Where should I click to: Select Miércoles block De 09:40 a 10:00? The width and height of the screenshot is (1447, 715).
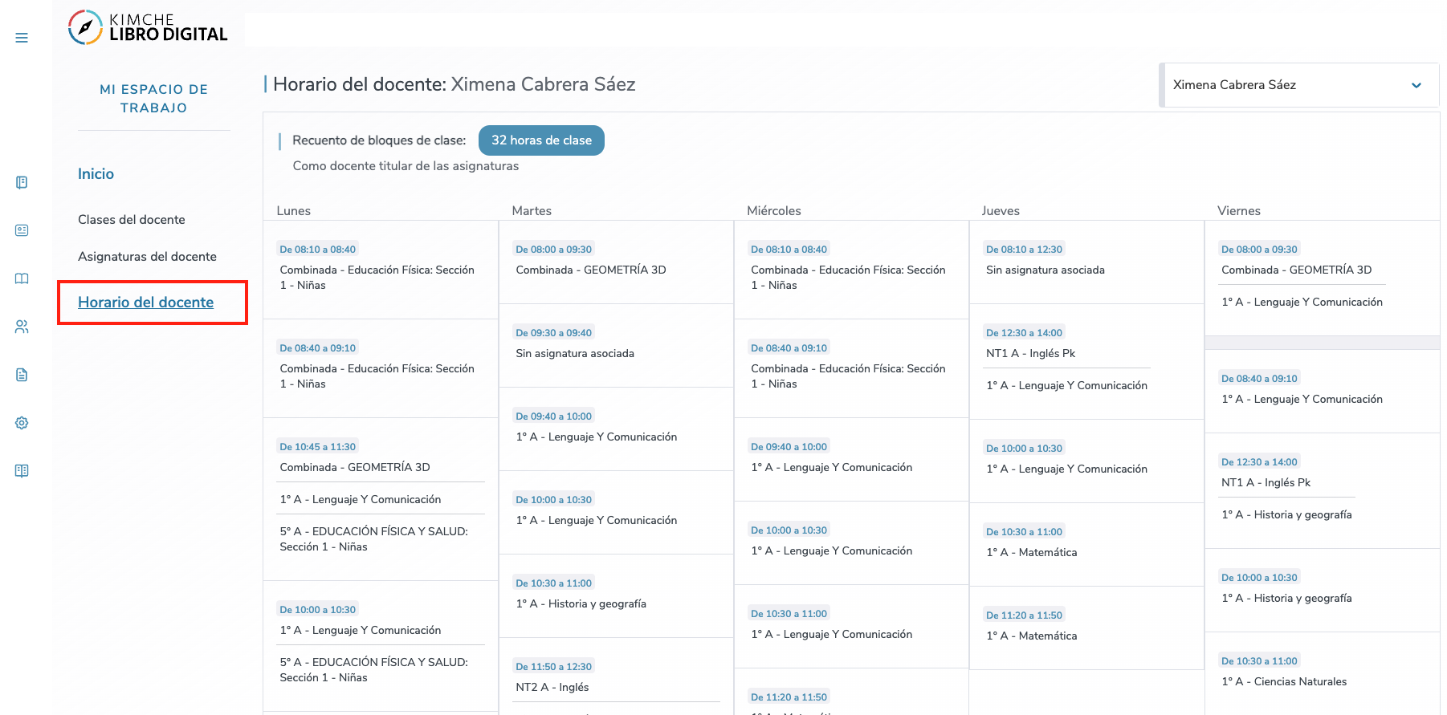click(789, 447)
